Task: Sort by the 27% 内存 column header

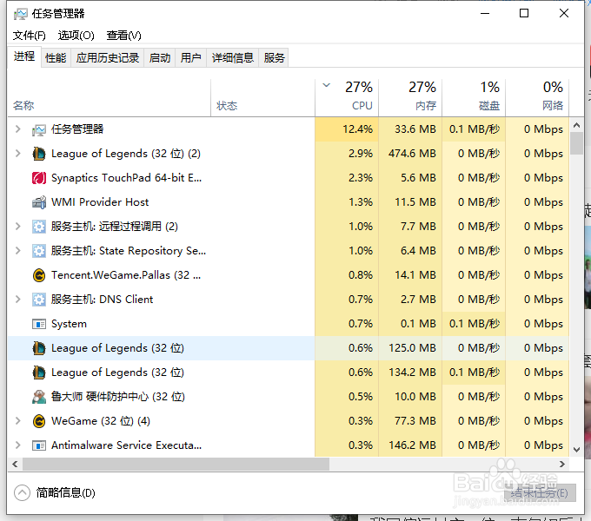Action: pos(410,98)
